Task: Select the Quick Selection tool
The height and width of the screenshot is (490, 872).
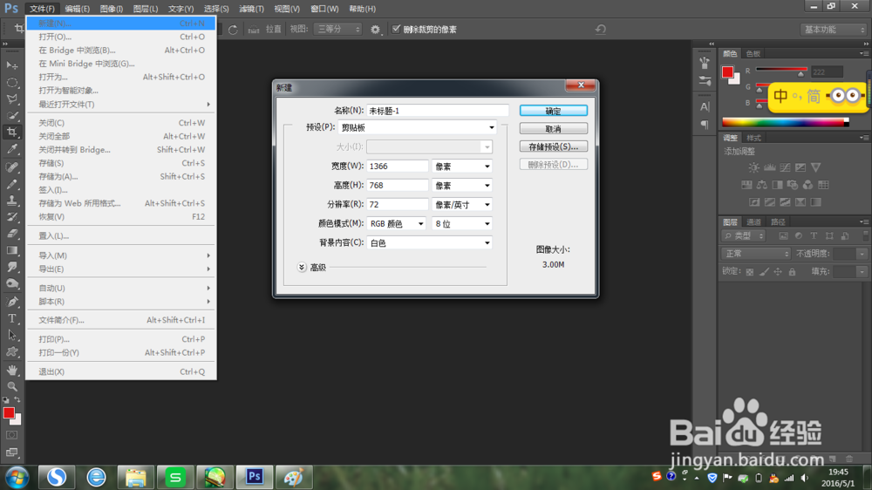Action: (11, 116)
